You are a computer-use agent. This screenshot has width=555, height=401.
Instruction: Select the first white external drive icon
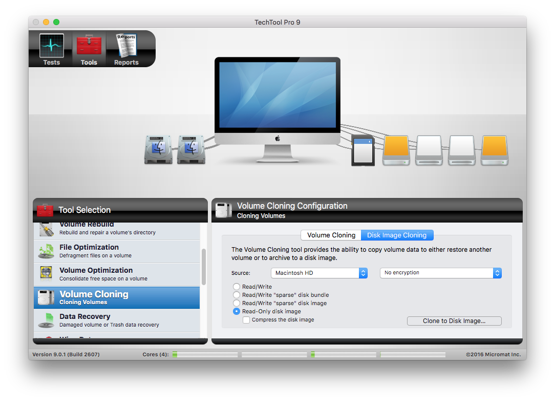pos(429,150)
